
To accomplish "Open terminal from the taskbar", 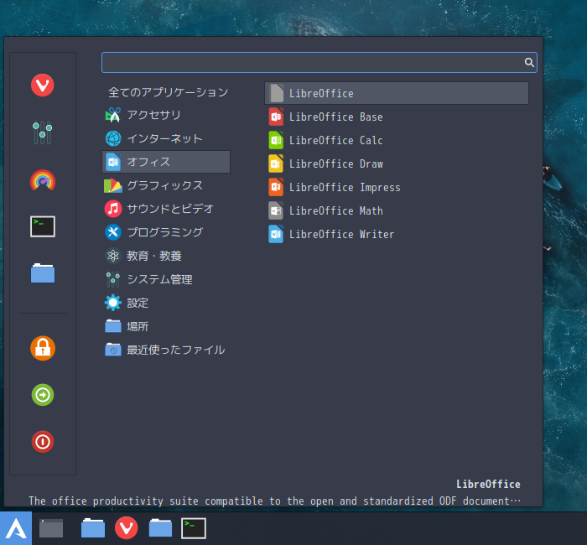I will [194, 528].
